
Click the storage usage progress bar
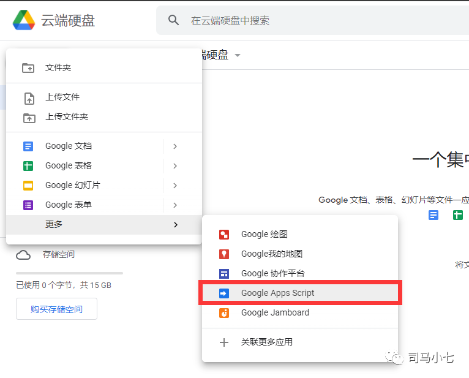tap(69, 273)
